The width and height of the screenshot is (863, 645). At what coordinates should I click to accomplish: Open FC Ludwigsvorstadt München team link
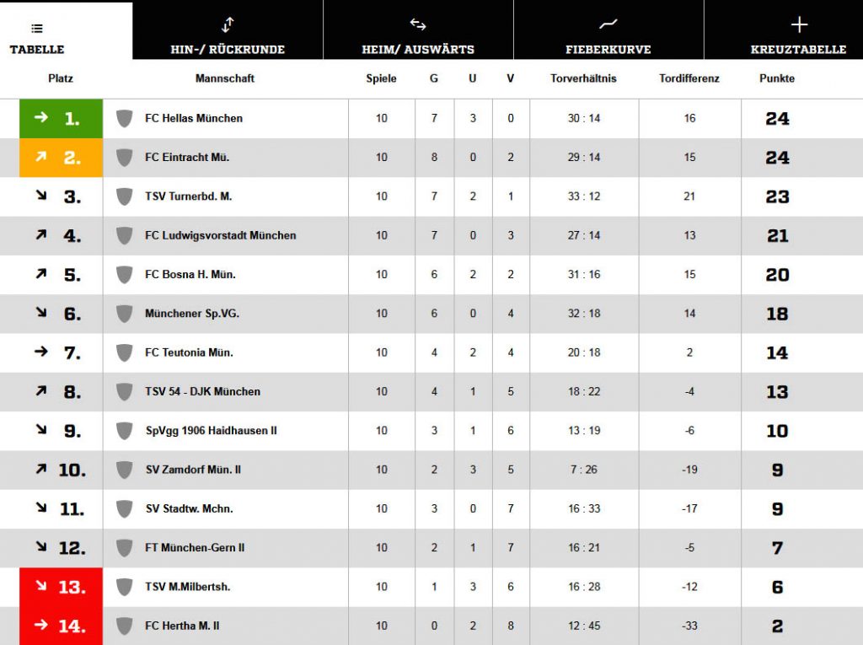[220, 236]
